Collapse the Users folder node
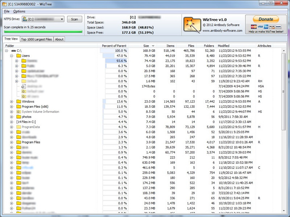This screenshot has height=217, width=290. click(x=12, y=56)
